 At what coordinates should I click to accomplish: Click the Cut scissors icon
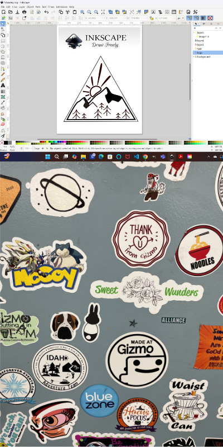coord(67,12)
